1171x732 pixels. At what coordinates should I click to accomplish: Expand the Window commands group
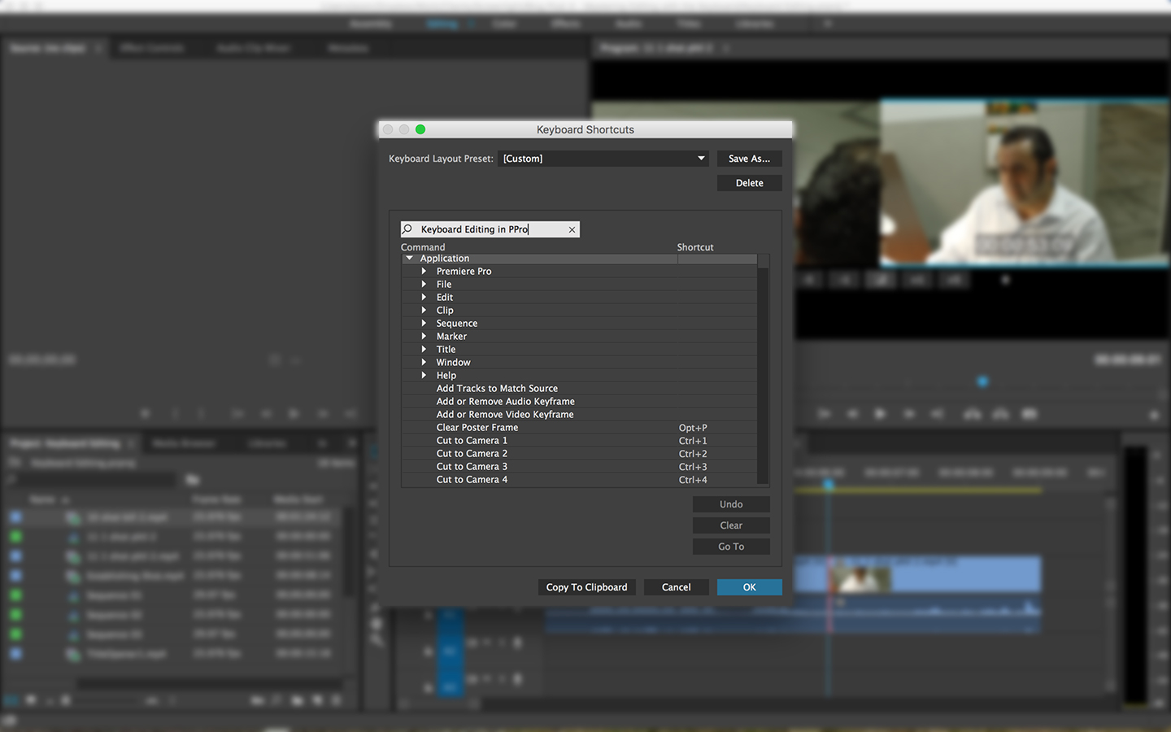pos(424,362)
